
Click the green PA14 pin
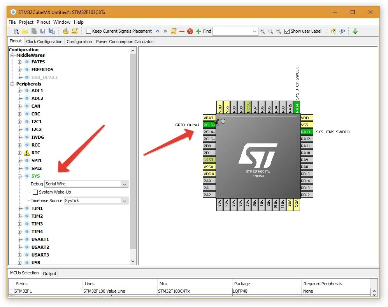[297, 107]
